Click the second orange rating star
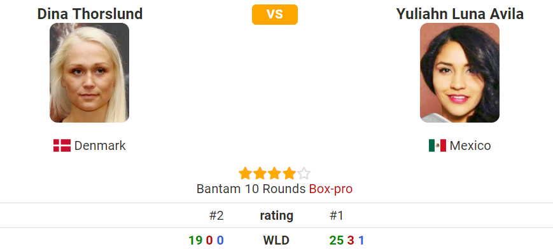 (260, 173)
